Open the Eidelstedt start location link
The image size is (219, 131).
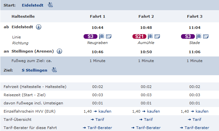pyautogui.click(x=33, y=5)
